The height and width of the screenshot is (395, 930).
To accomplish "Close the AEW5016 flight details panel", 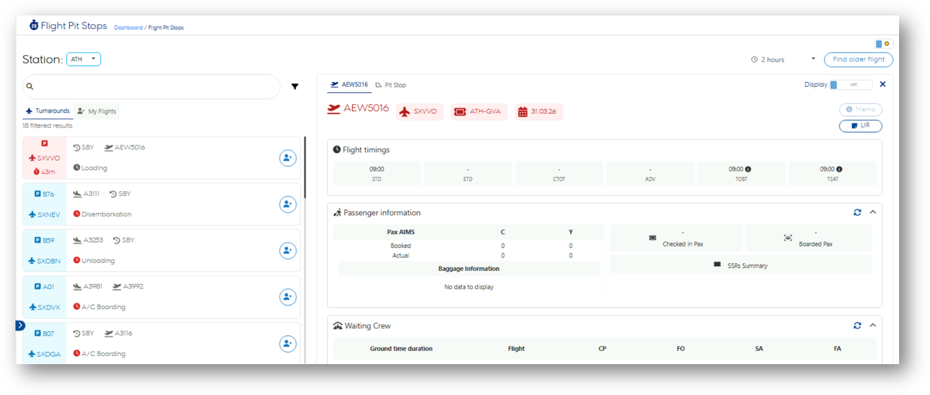I will click(882, 85).
